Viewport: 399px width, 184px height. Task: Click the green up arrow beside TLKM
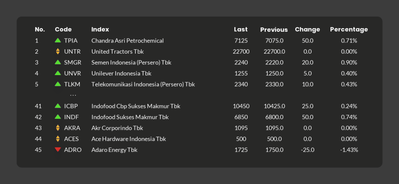58,84
